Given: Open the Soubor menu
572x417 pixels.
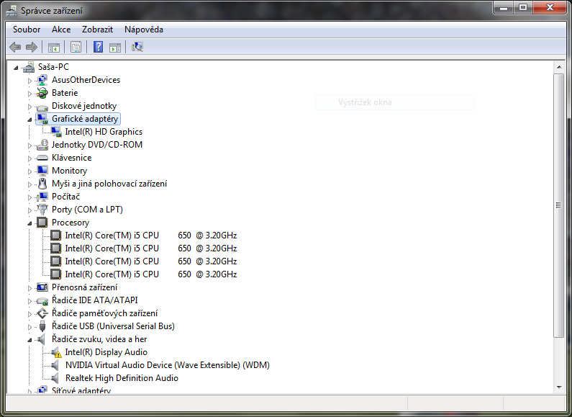Looking at the screenshot, I should click(x=27, y=30).
